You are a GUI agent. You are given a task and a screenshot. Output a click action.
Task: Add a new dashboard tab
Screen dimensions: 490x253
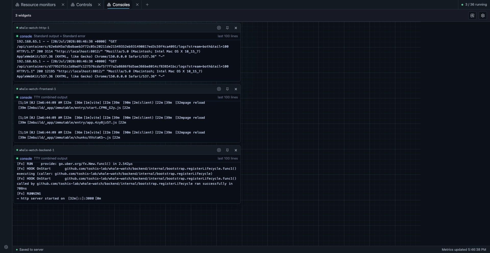[x=147, y=5]
